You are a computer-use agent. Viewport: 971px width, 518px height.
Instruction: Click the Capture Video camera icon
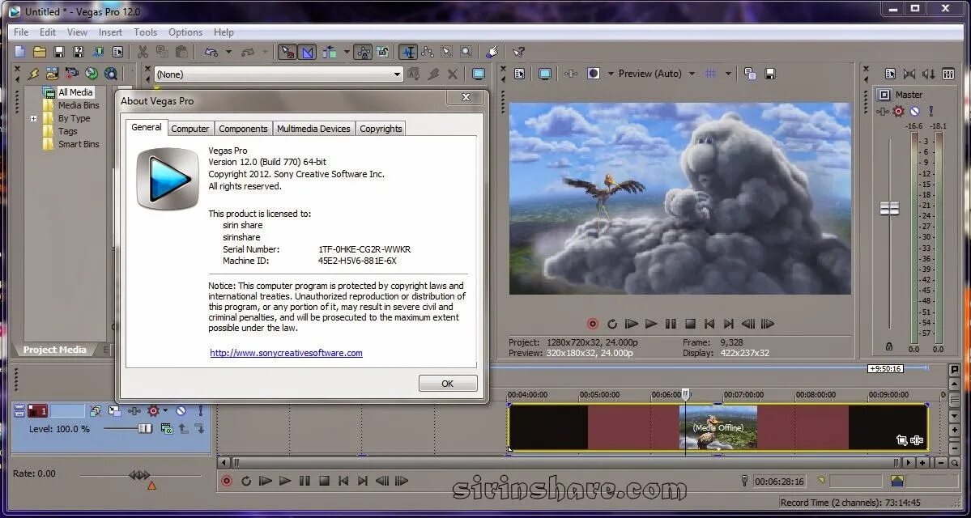pyautogui.click(x=71, y=74)
